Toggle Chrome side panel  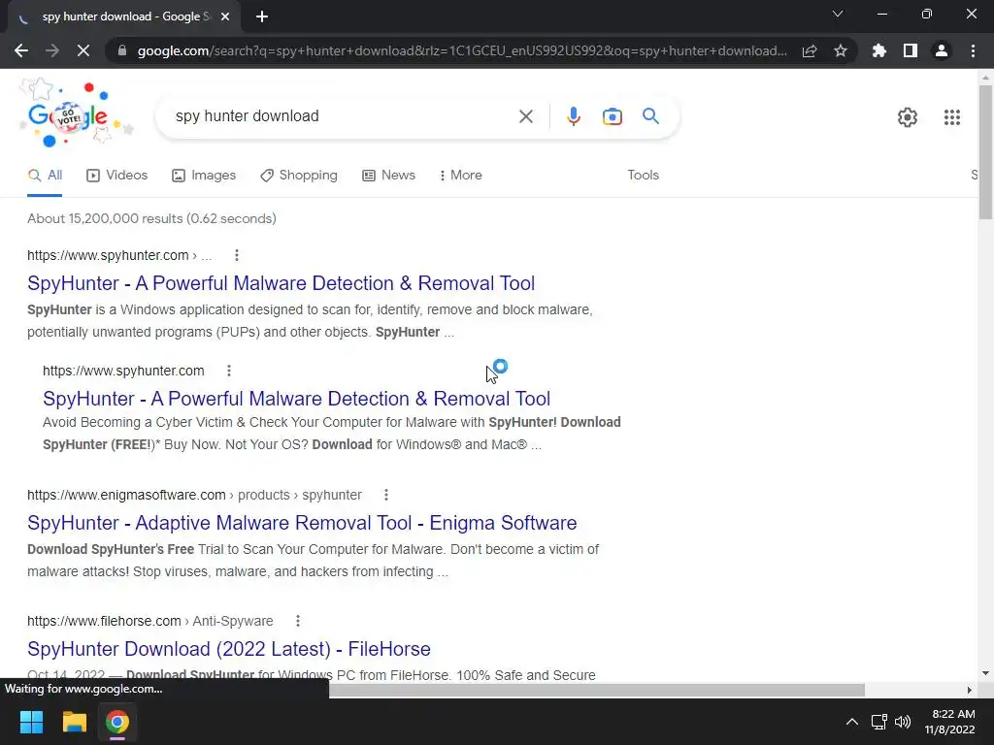pyautogui.click(x=911, y=50)
